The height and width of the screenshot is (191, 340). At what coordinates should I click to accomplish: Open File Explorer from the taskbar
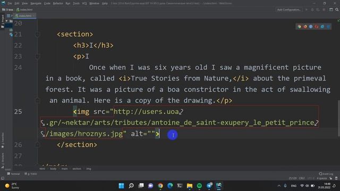click(x=190, y=186)
